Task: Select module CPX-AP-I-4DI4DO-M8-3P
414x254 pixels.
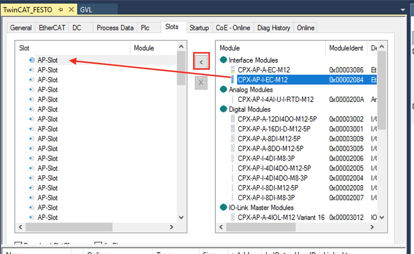Action: point(273,178)
